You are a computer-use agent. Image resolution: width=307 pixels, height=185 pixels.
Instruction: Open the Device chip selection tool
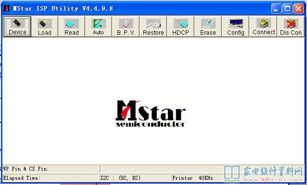click(17, 26)
